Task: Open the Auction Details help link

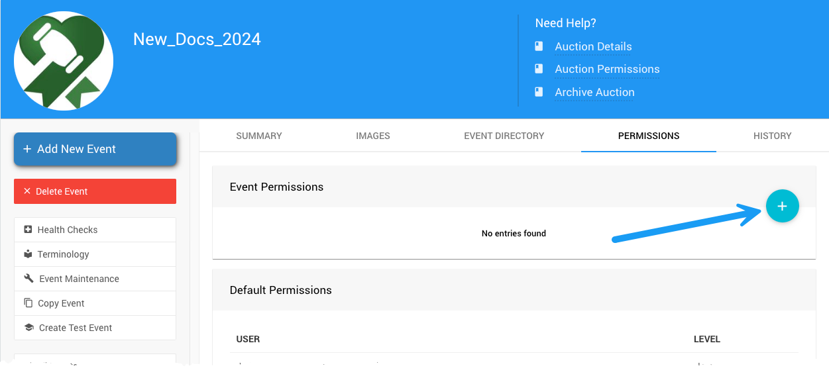Action: click(593, 46)
